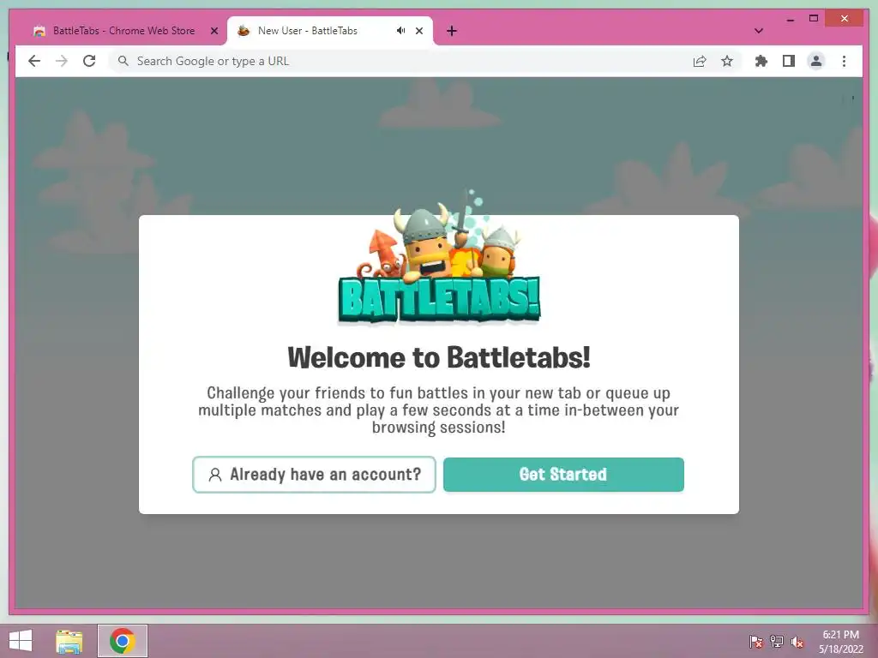Share this page using the share icon

(x=700, y=61)
